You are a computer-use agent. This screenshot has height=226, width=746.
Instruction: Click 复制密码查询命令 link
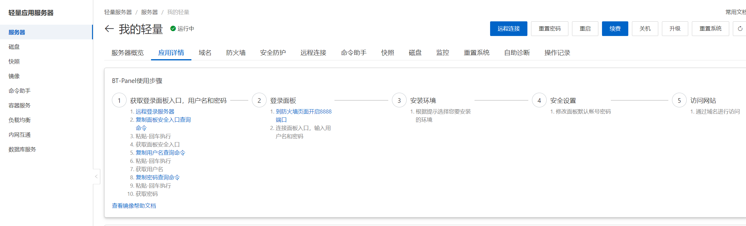pos(157,178)
